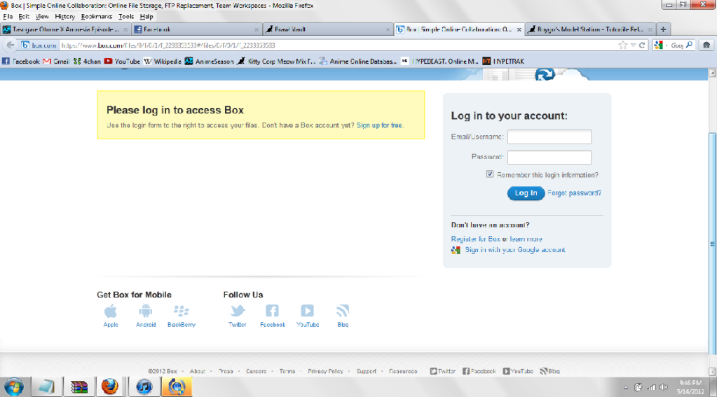Open the YouTube bookmark in bookmarks toolbar
This screenshot has height=397, width=717.
[122, 61]
